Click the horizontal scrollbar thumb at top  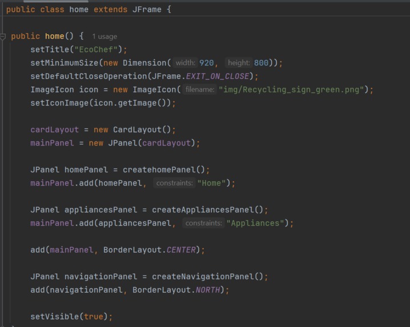click(56, 1)
